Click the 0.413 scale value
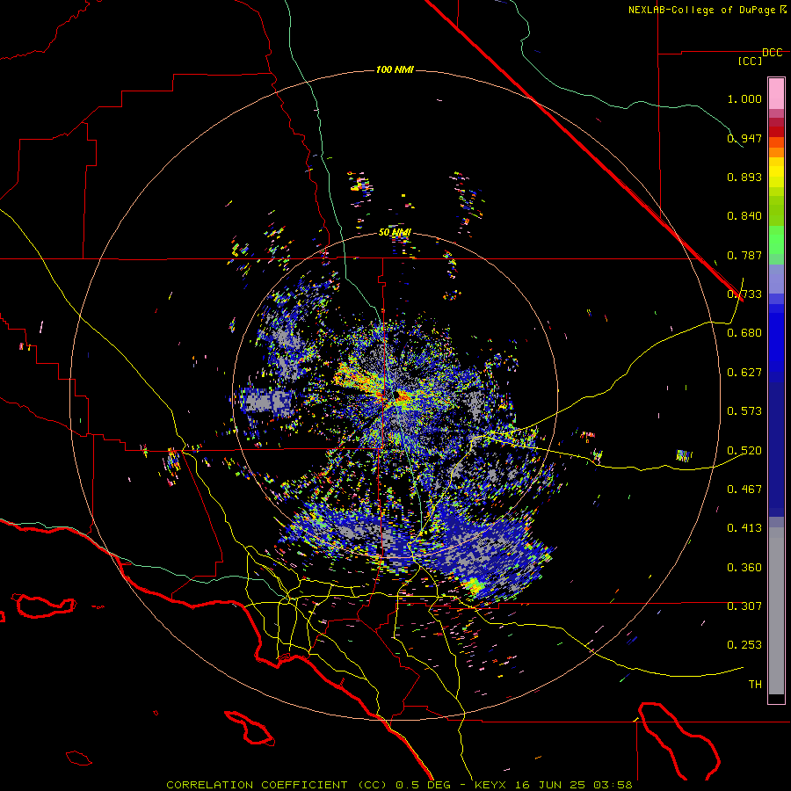Image resolution: width=791 pixels, height=791 pixels. coord(744,528)
